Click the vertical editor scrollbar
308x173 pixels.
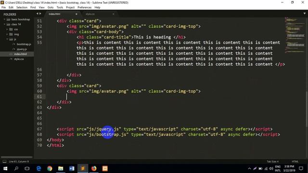tap(307, 109)
